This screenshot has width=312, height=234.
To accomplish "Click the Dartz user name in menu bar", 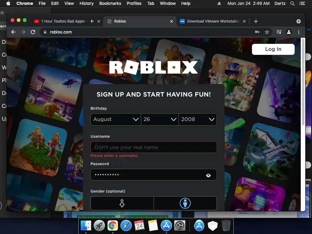I will [x=280, y=3].
